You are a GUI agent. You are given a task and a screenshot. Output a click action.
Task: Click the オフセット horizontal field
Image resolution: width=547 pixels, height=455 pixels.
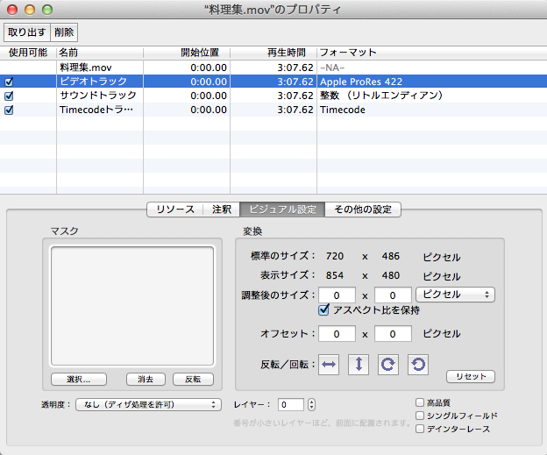337,334
